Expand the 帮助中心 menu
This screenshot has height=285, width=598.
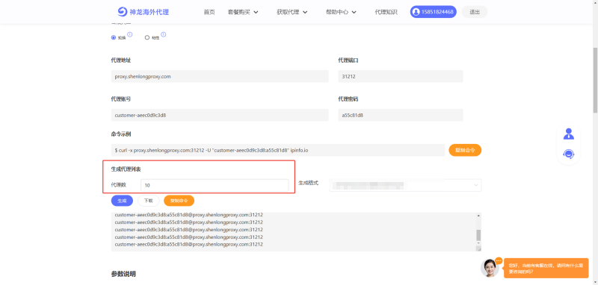click(x=341, y=12)
